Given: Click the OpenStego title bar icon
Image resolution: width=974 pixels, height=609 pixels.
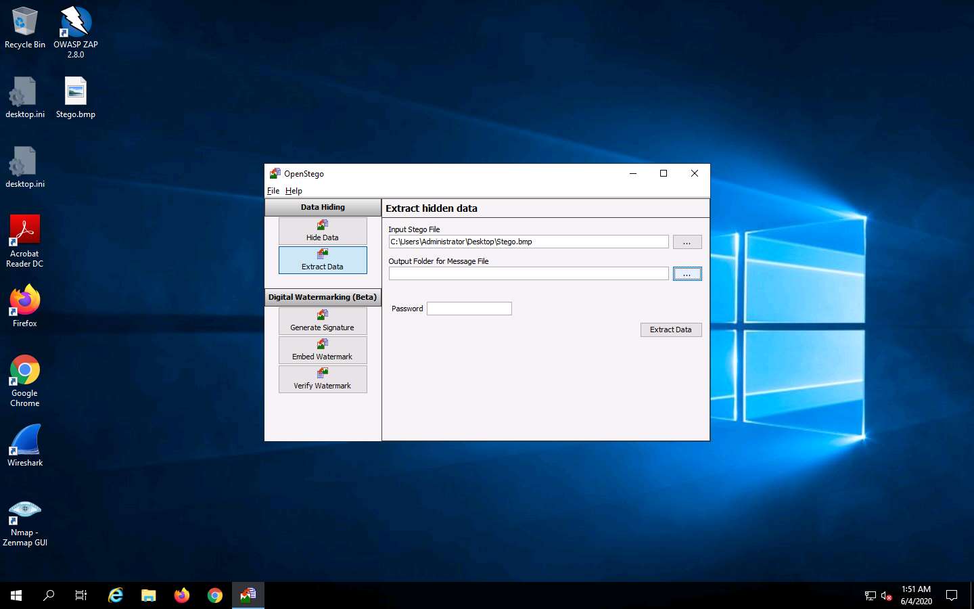Looking at the screenshot, I should (275, 173).
